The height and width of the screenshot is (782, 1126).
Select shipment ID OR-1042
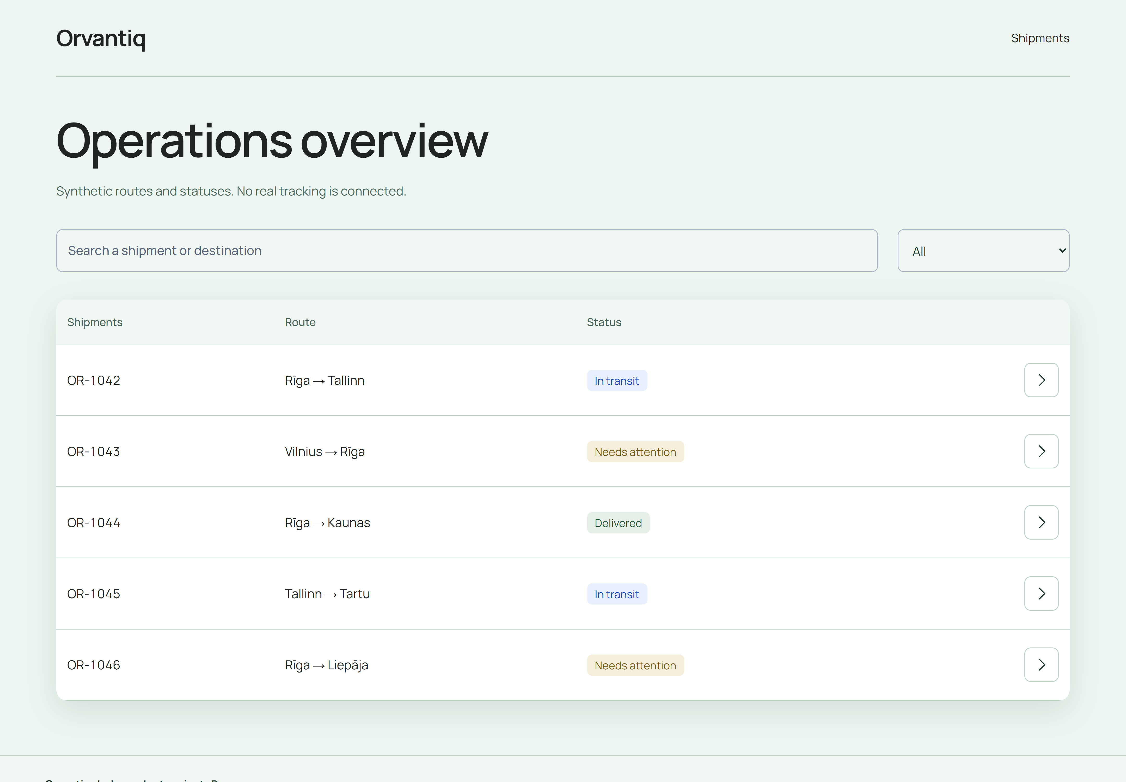point(94,380)
